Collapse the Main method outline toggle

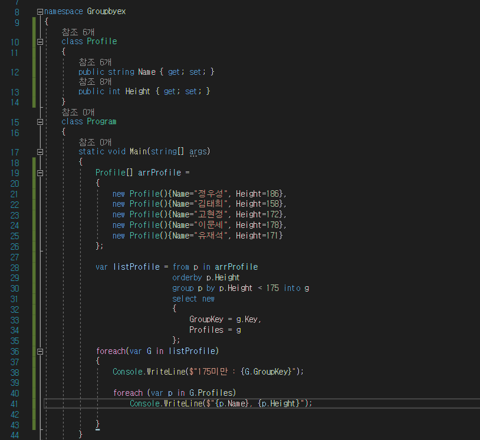pos(40,152)
